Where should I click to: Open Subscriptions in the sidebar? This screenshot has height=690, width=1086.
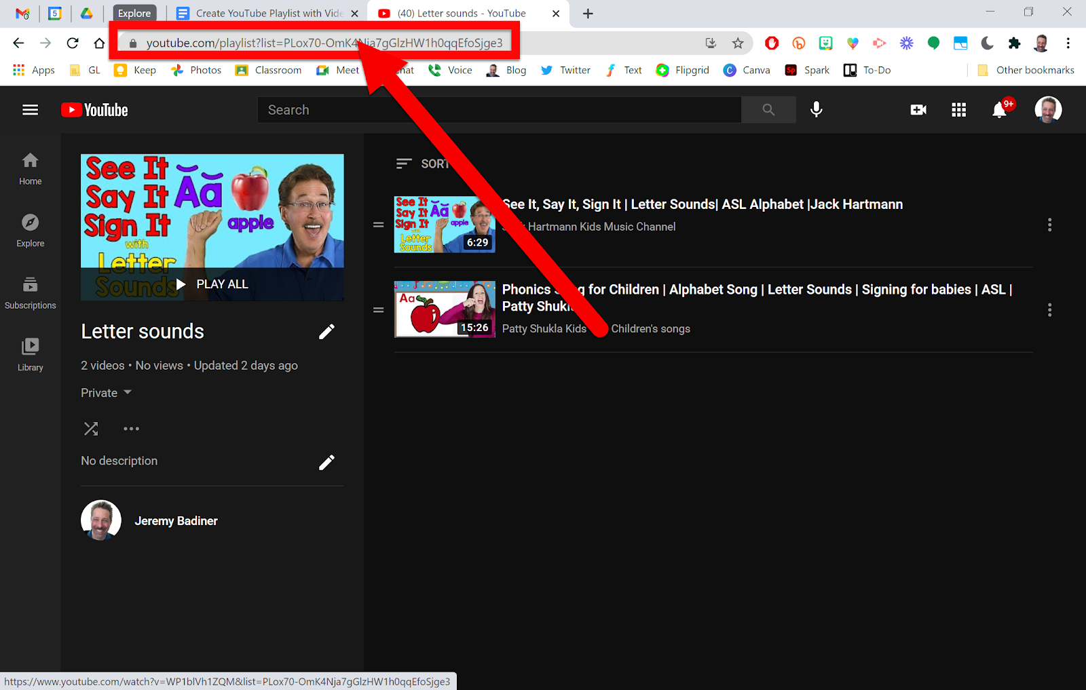(31, 293)
